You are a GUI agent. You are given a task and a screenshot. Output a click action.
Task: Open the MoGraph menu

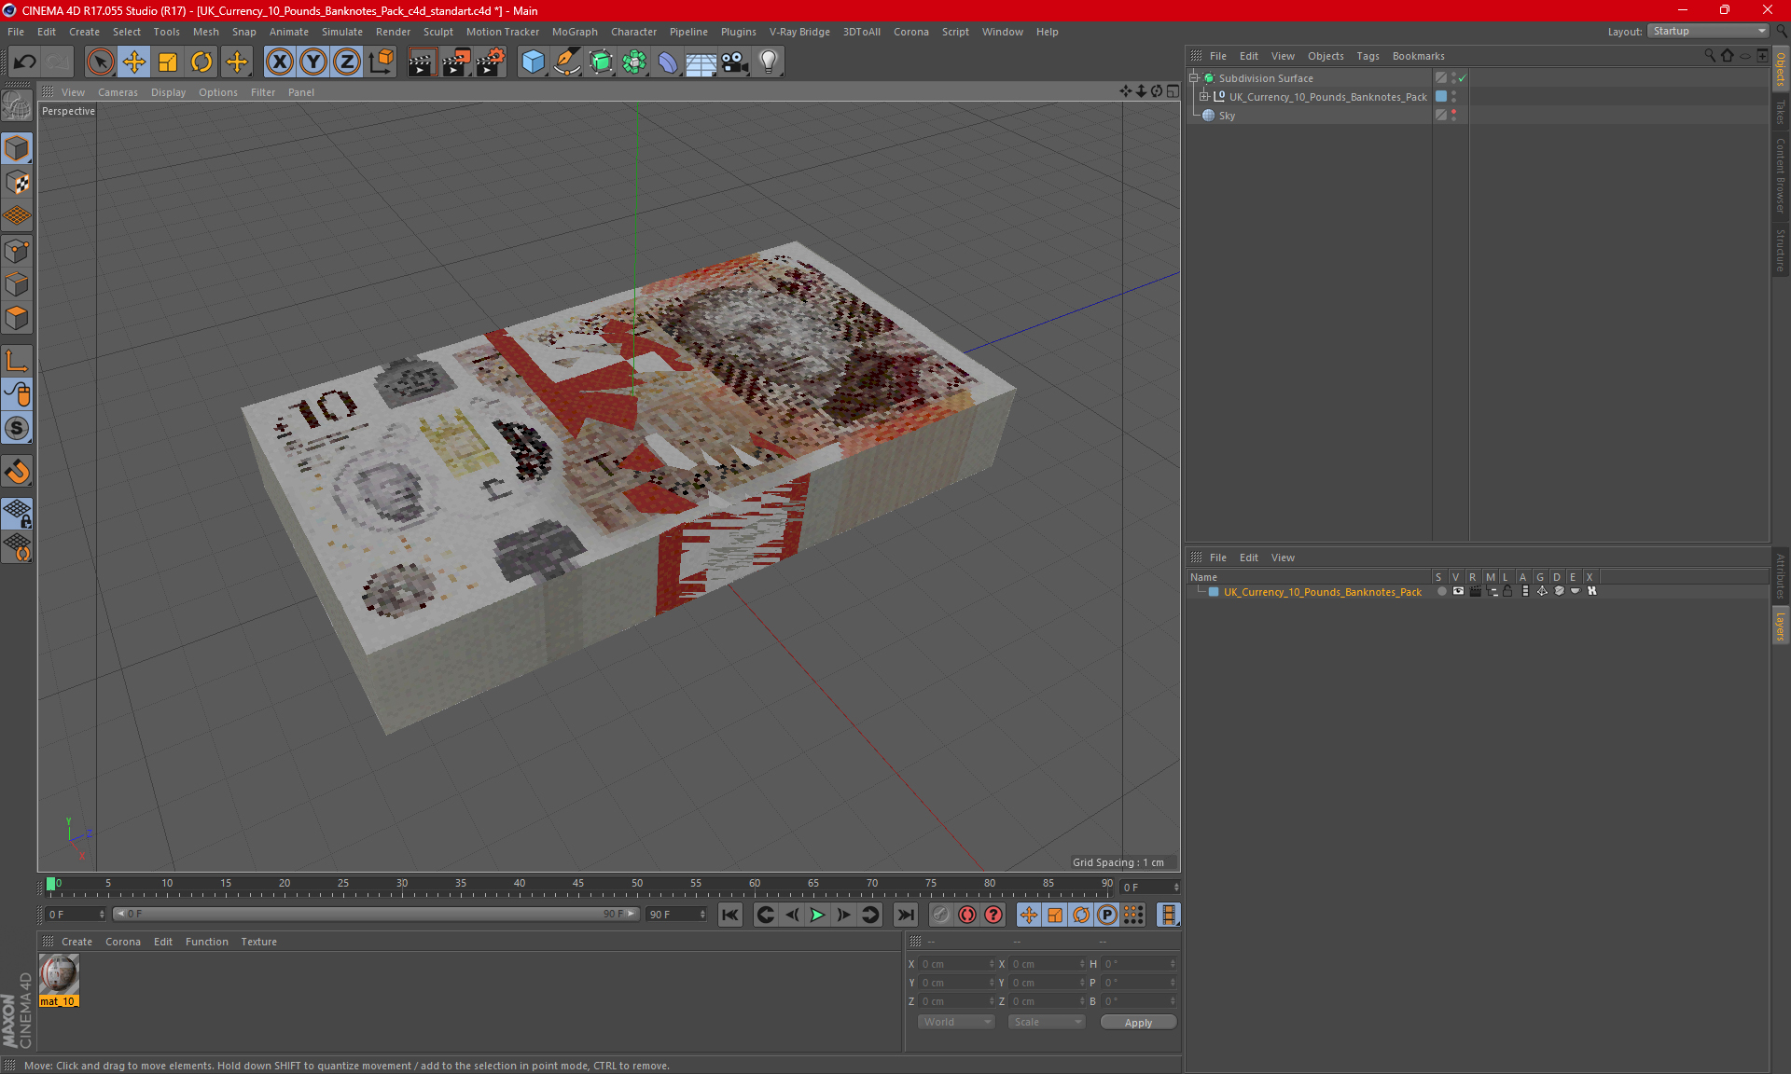[x=575, y=32]
